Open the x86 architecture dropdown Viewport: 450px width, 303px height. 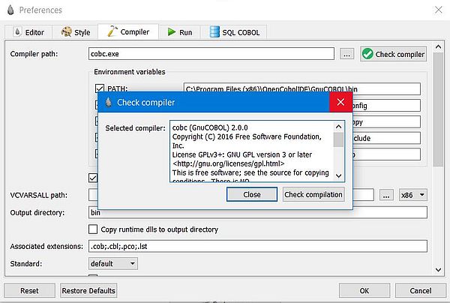pyautogui.click(x=412, y=195)
